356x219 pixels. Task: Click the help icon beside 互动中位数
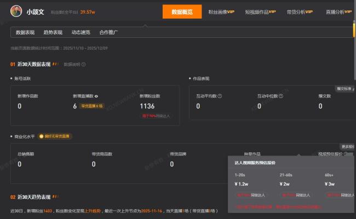tap(281, 96)
